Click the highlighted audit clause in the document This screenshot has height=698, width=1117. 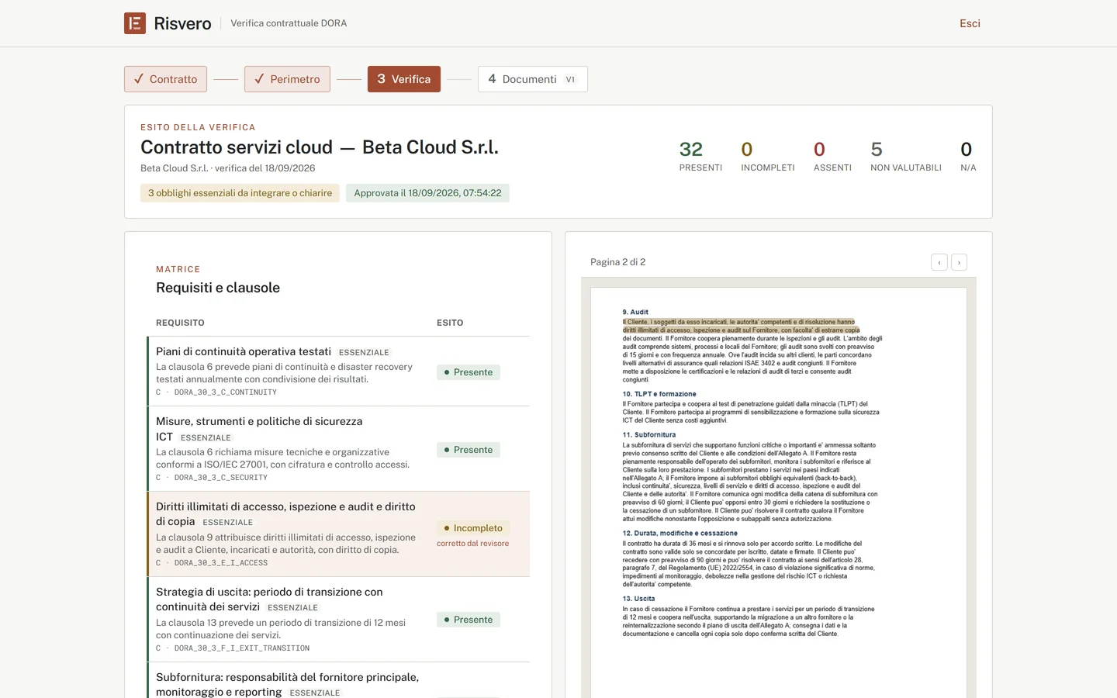(x=741, y=326)
